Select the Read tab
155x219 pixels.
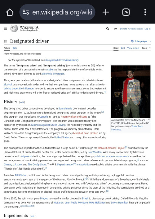pos(116,48)
